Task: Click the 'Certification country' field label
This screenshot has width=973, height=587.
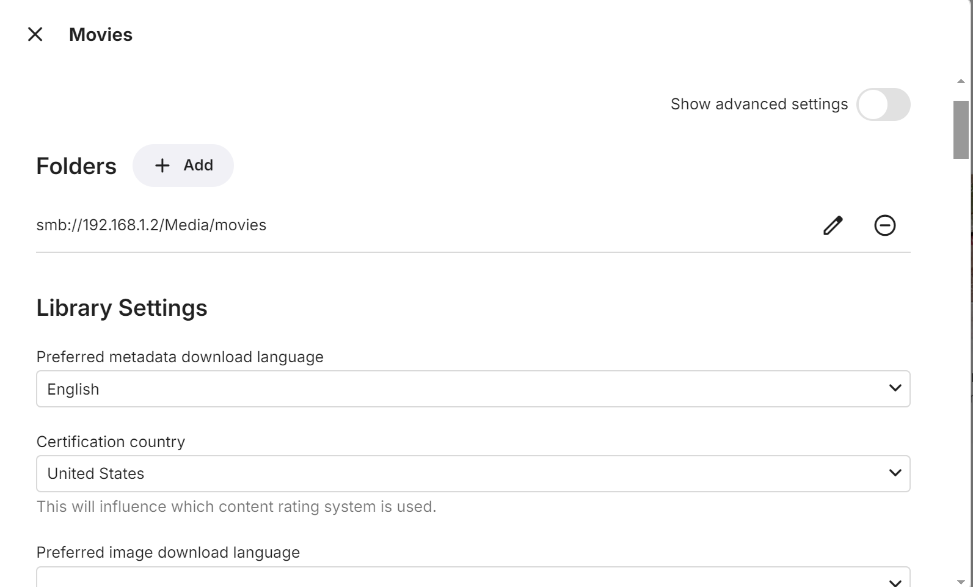Action: 111,442
